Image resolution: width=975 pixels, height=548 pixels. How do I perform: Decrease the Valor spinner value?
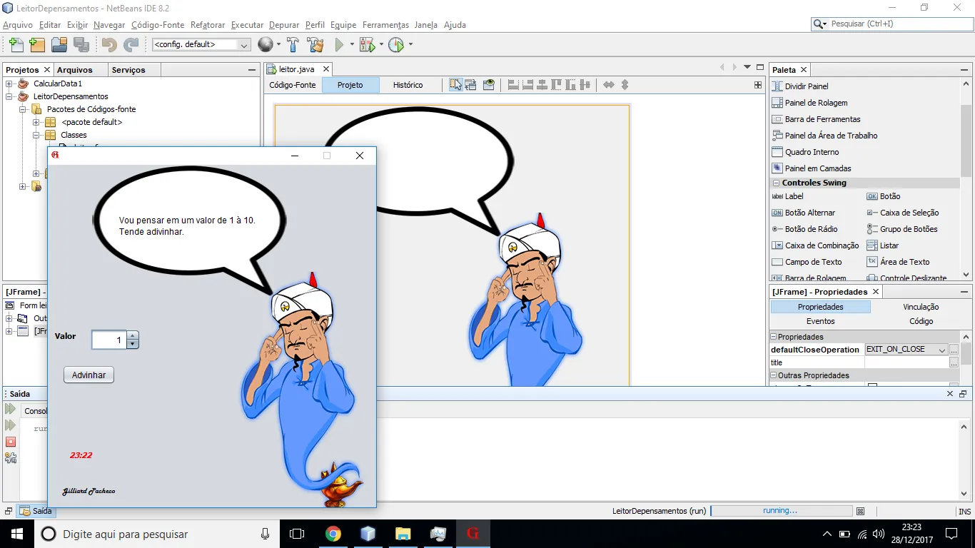pyautogui.click(x=132, y=344)
